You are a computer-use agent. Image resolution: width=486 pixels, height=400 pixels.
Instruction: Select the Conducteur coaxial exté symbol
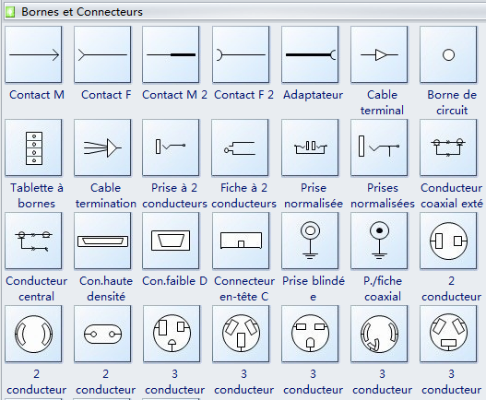[448, 147]
